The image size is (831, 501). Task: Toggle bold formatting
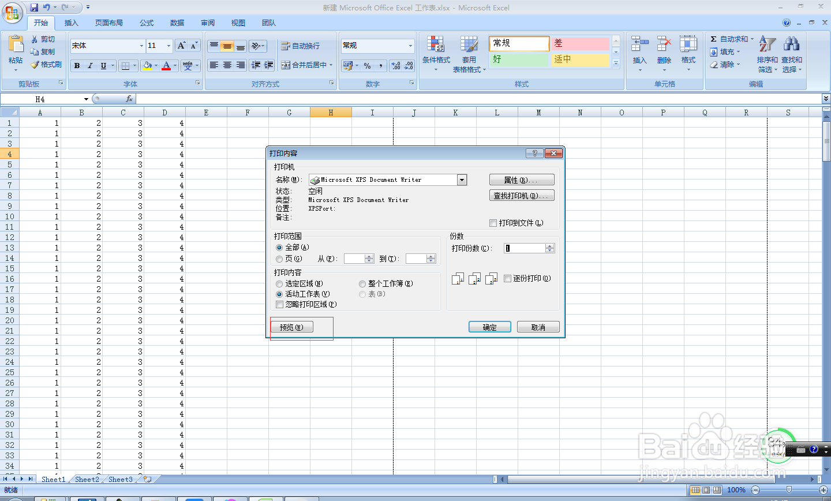coord(77,66)
